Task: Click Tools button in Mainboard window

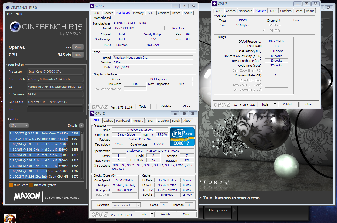Action: pyautogui.click(x=143, y=106)
